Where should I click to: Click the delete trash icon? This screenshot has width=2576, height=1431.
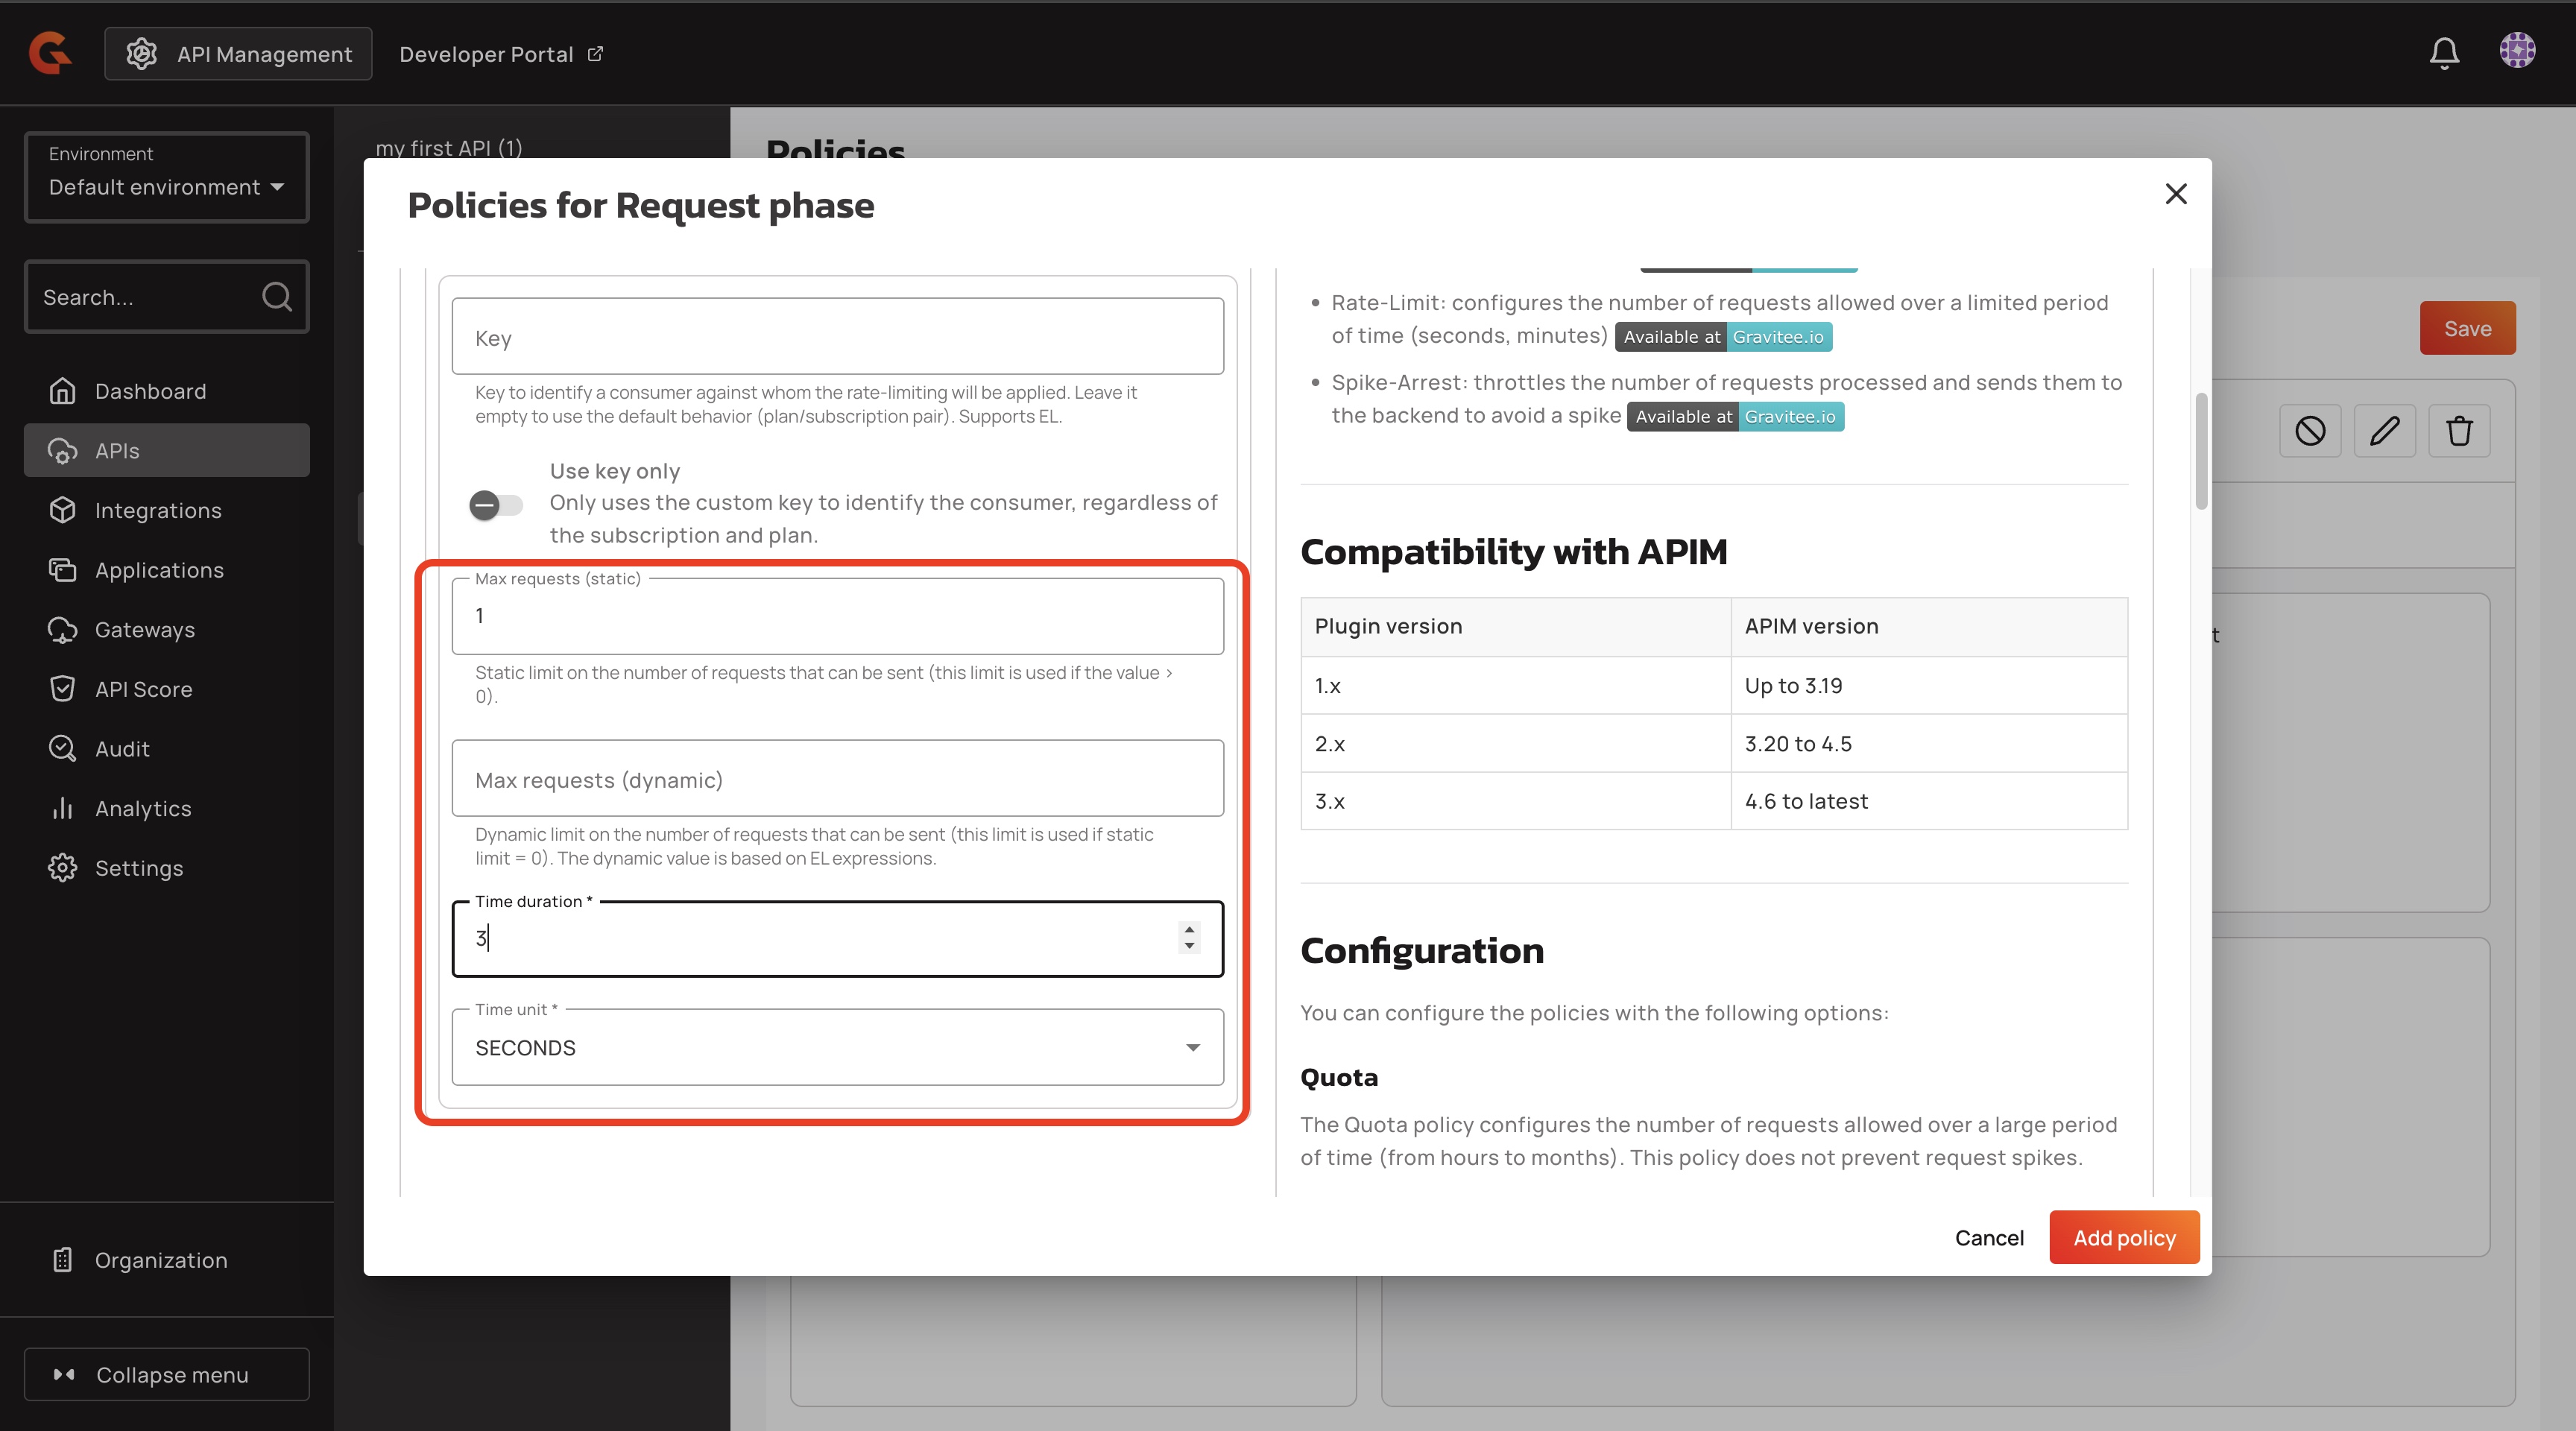tap(2459, 431)
